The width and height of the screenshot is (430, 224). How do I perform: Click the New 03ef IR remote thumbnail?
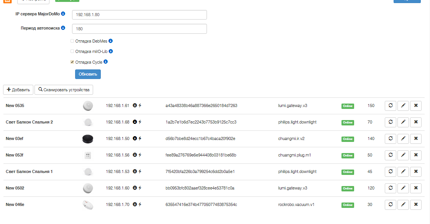88,139
